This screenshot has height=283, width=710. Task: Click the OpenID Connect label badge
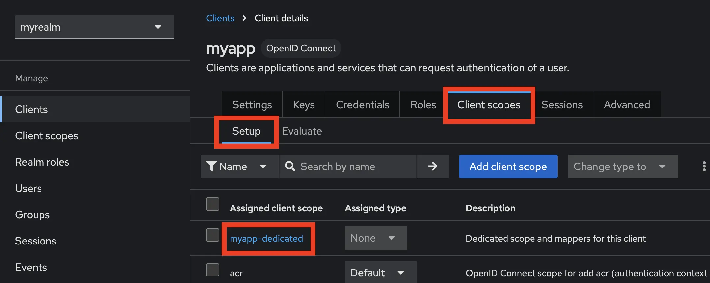(301, 48)
